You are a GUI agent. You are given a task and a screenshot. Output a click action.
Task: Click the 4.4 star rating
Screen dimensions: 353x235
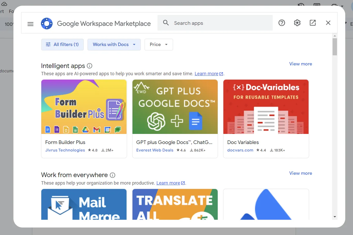click(x=261, y=150)
